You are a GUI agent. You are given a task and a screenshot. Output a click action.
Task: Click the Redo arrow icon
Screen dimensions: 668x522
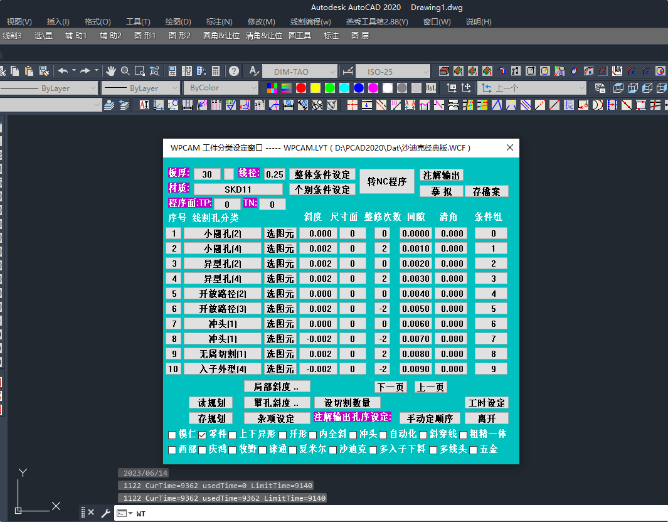click(x=85, y=71)
